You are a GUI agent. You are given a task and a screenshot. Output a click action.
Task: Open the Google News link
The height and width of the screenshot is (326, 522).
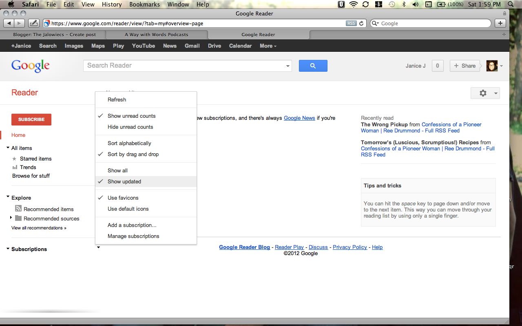(299, 118)
